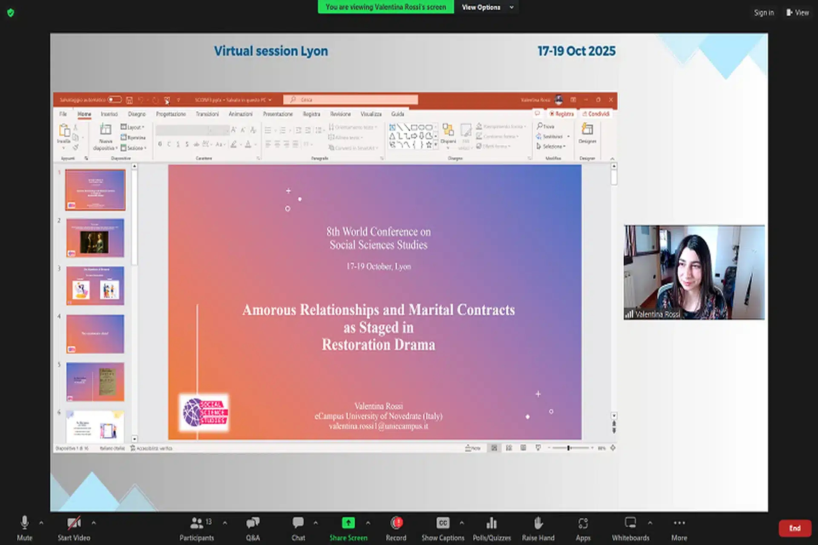Expand video options arrow beside Start Video
Viewport: 818px width, 545px height.
point(94,522)
